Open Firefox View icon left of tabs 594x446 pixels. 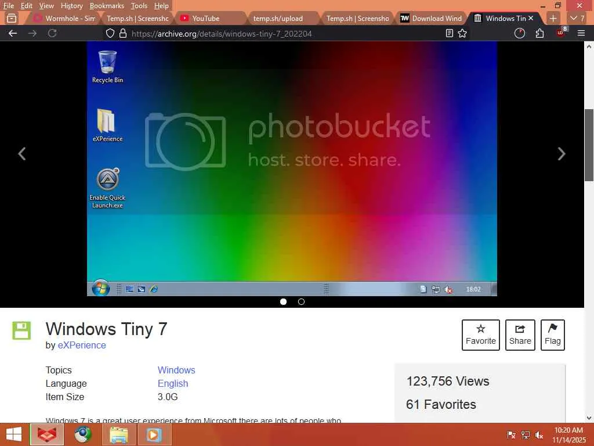(x=12, y=18)
